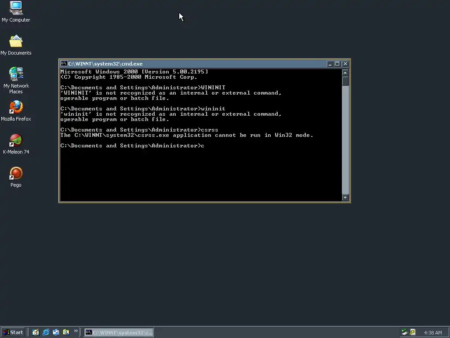Screen dimensions: 450x338
Task: Select My Network Places desktop icon
Action: click(16, 81)
